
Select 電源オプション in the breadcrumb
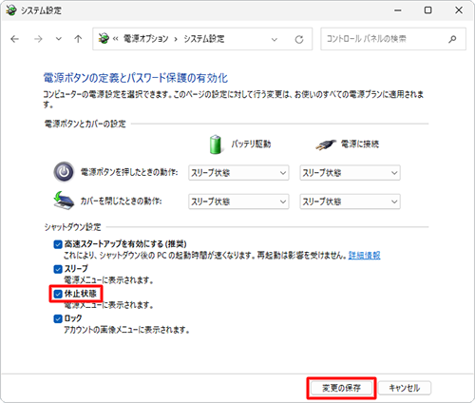tap(145, 39)
